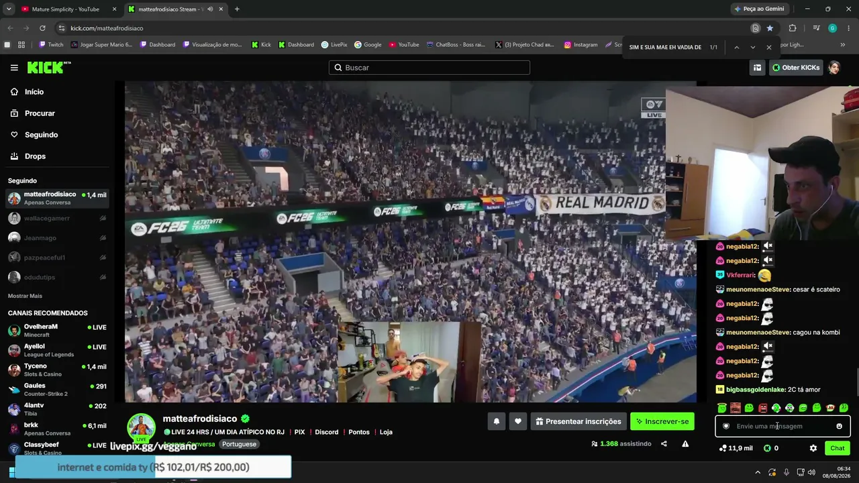
Task: Go to next find-in-page result
Action: [752, 48]
